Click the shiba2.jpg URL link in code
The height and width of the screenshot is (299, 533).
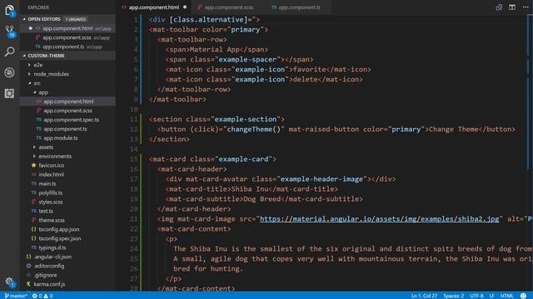click(380, 219)
